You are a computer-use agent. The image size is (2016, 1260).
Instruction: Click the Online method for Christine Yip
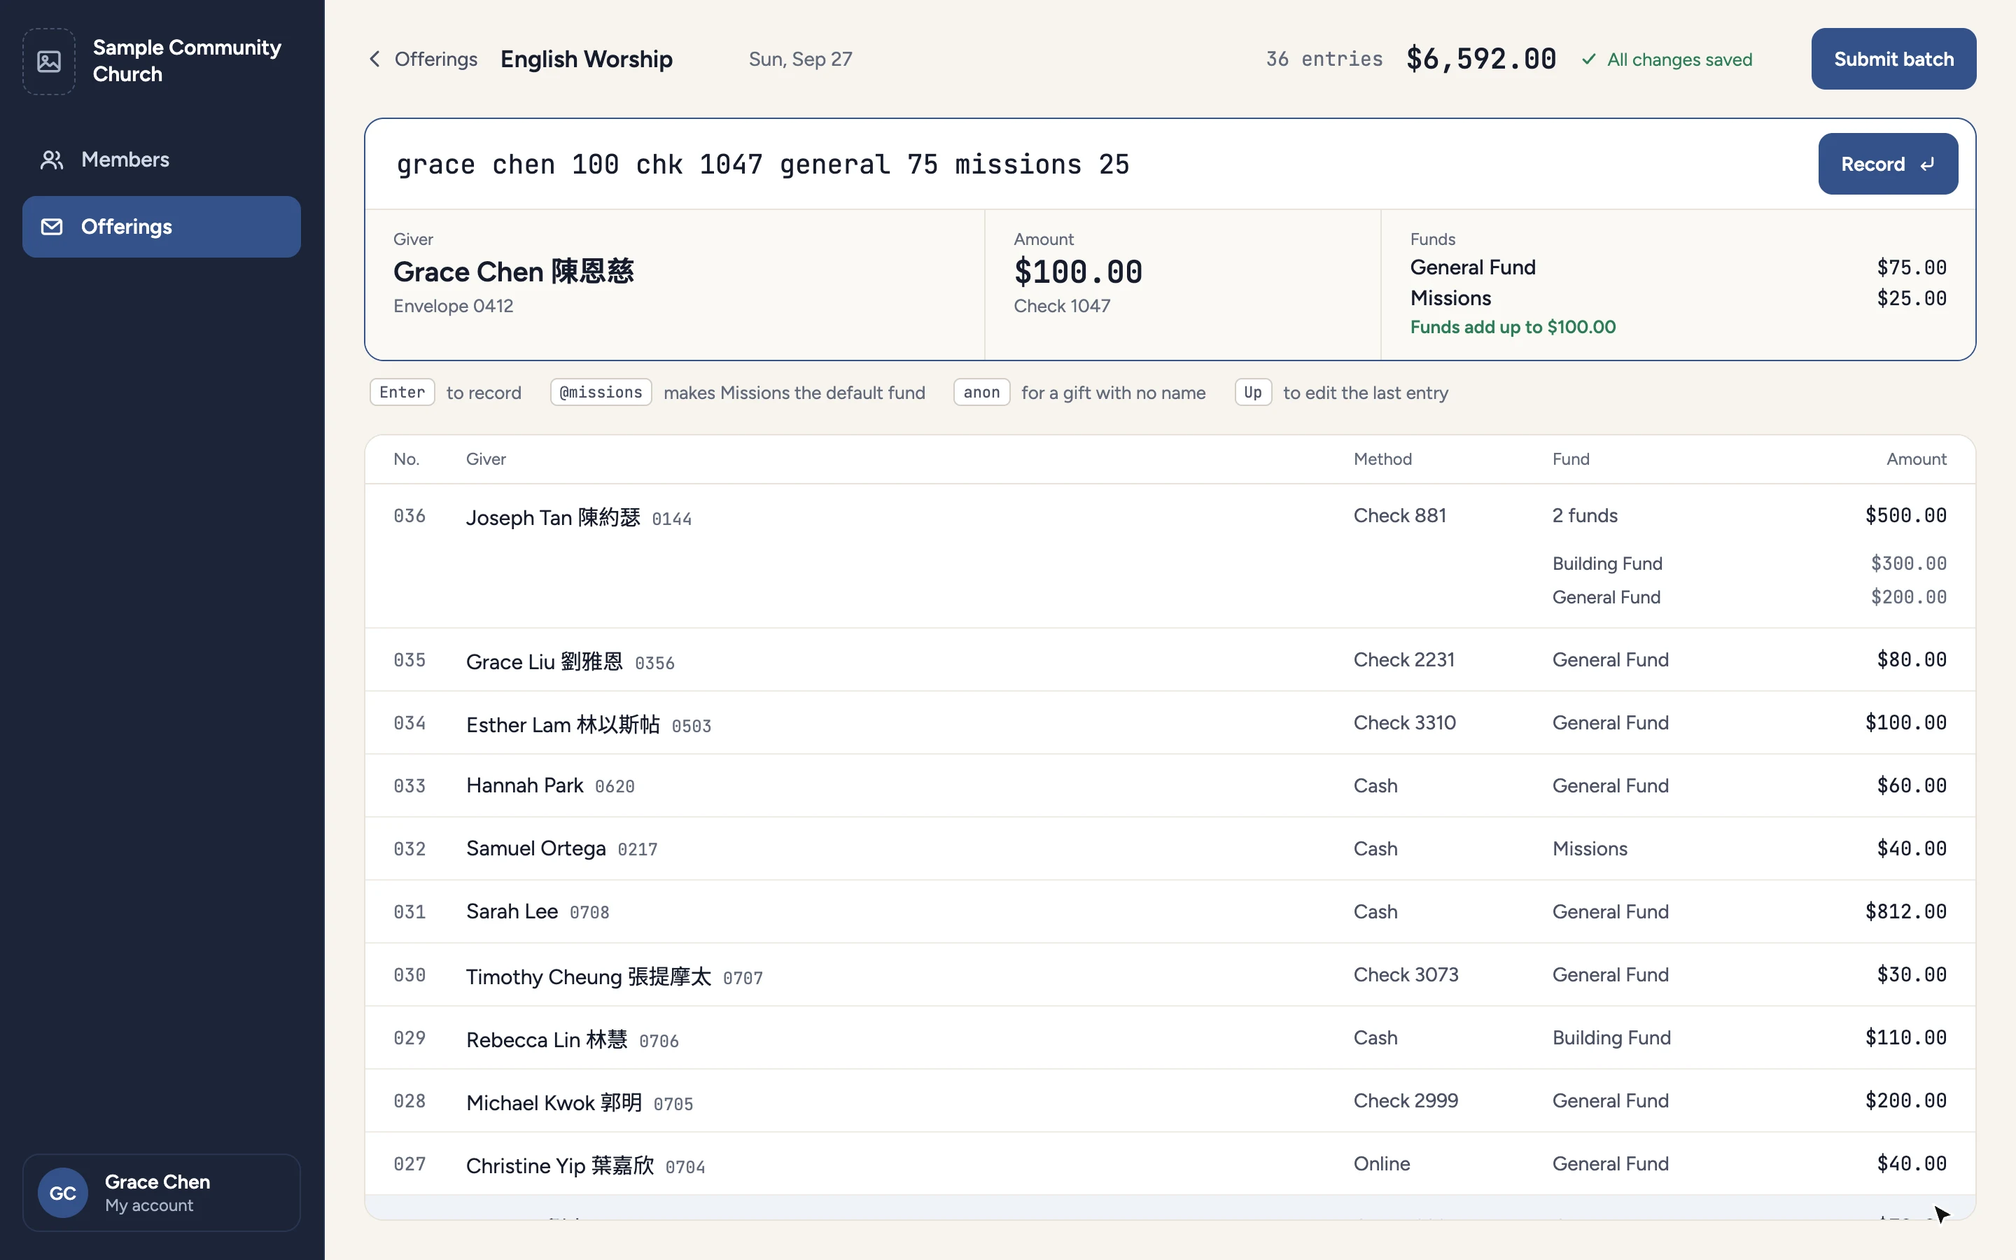[1381, 1164]
